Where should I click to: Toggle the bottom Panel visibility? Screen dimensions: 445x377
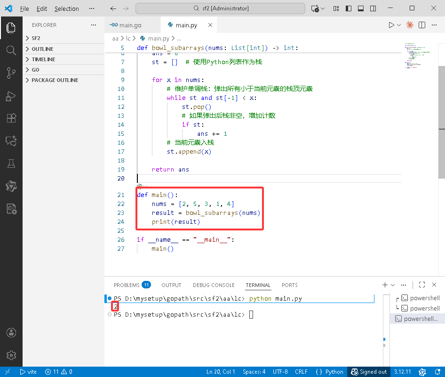pos(361,8)
